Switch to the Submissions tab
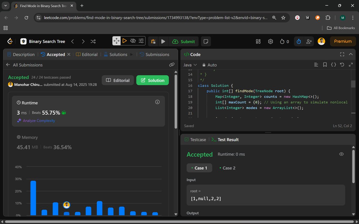The width and height of the screenshot is (359, 224). tap(154, 54)
